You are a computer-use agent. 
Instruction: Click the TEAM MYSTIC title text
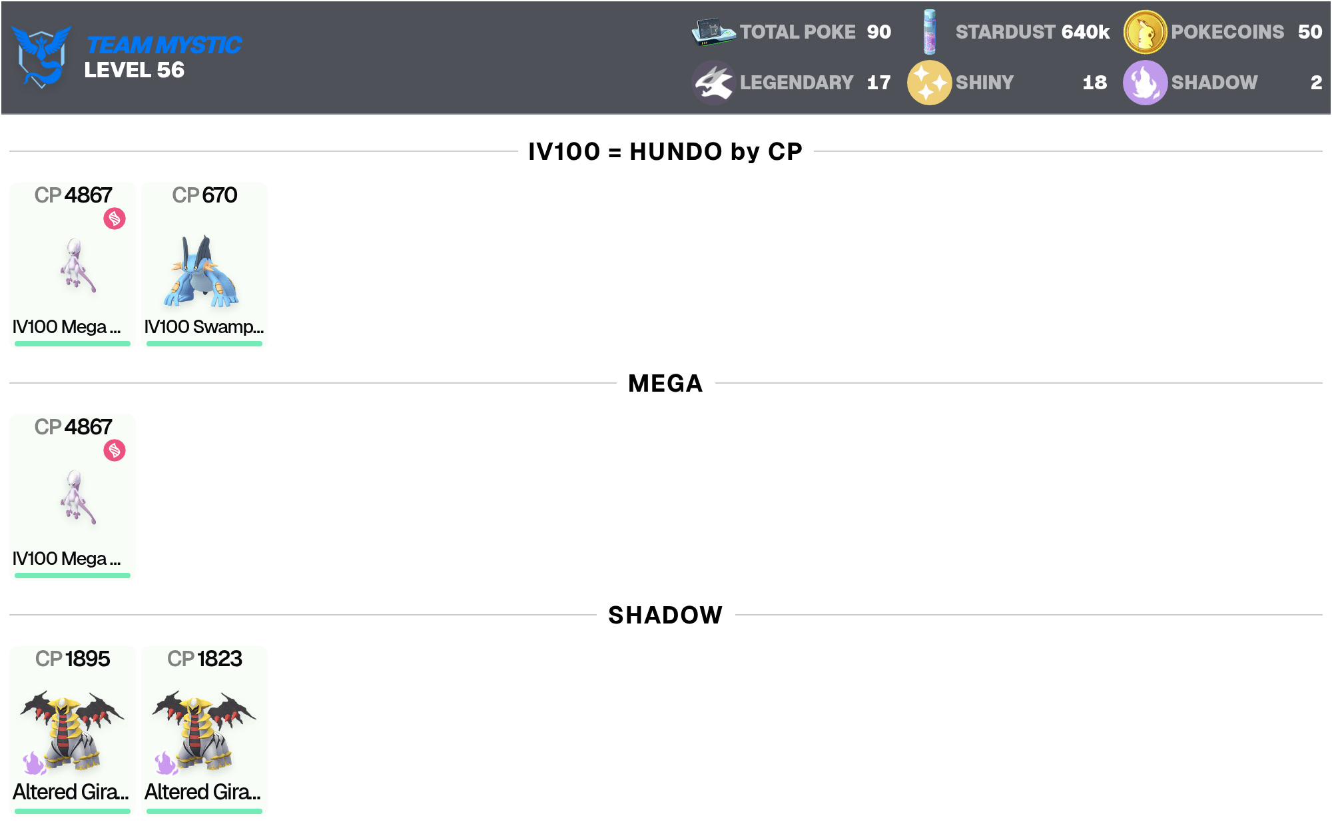pyautogui.click(x=164, y=45)
